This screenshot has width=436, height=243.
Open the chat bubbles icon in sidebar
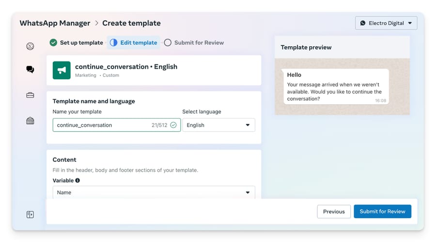[30, 69]
